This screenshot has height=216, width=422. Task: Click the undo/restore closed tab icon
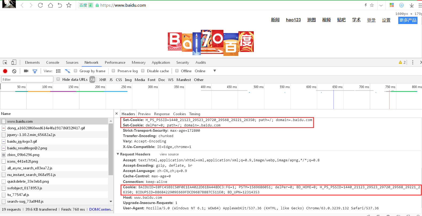tap(60, 5)
